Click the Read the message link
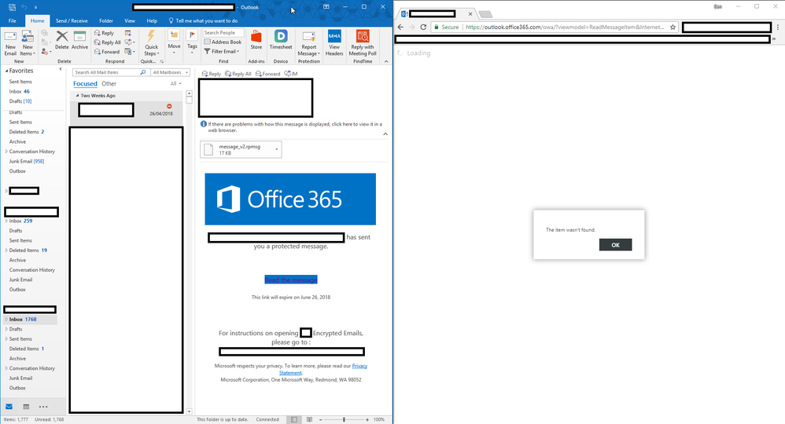This screenshot has height=424, width=785. point(291,280)
